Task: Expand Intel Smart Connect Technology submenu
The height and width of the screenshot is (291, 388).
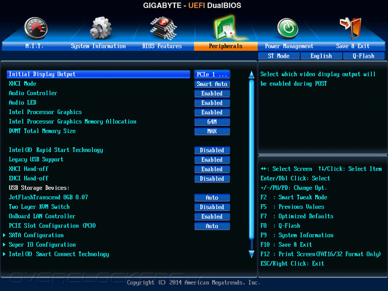Action: point(59,254)
